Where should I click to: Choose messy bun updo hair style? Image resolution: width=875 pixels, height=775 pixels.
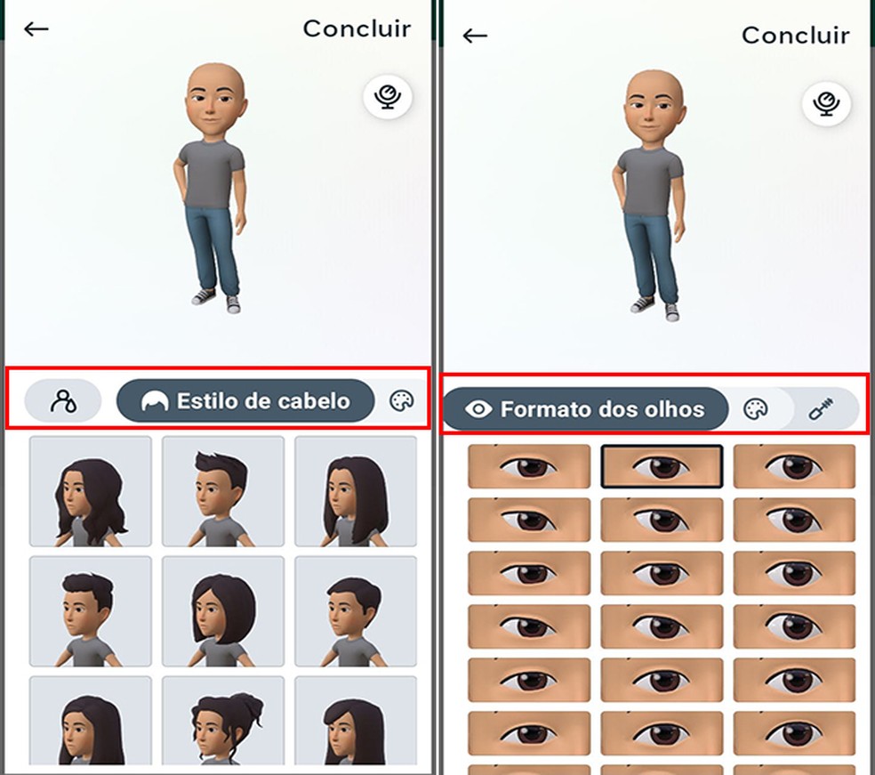coord(223,721)
